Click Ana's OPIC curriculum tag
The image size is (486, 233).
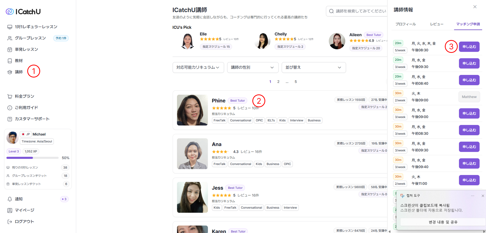(287, 164)
